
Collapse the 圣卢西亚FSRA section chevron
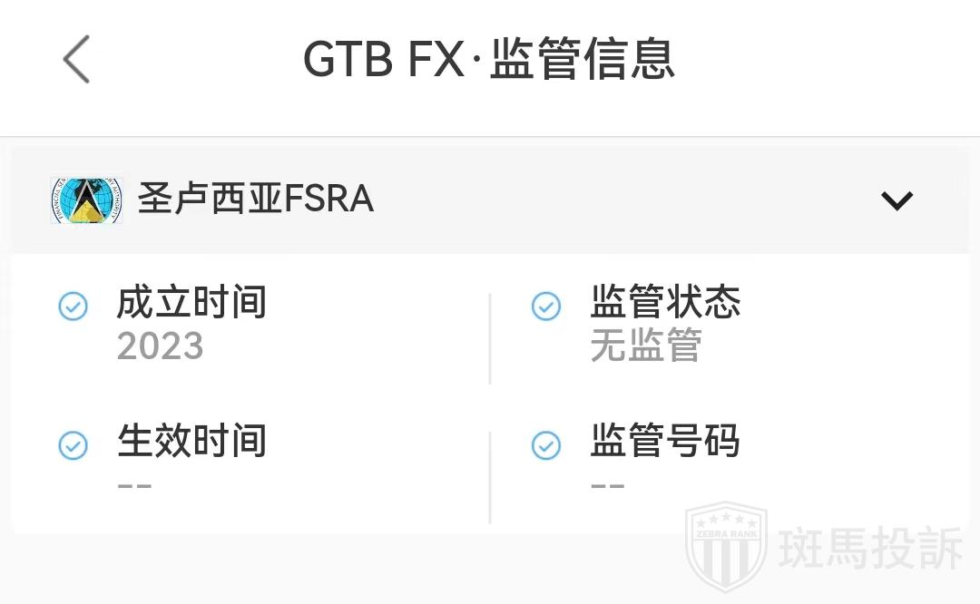coord(897,200)
